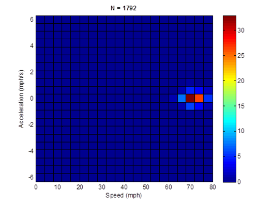The width and height of the screenshot is (273, 204).
Task: Click the Acceleration axis tick label "-4"
Action: (31, 151)
